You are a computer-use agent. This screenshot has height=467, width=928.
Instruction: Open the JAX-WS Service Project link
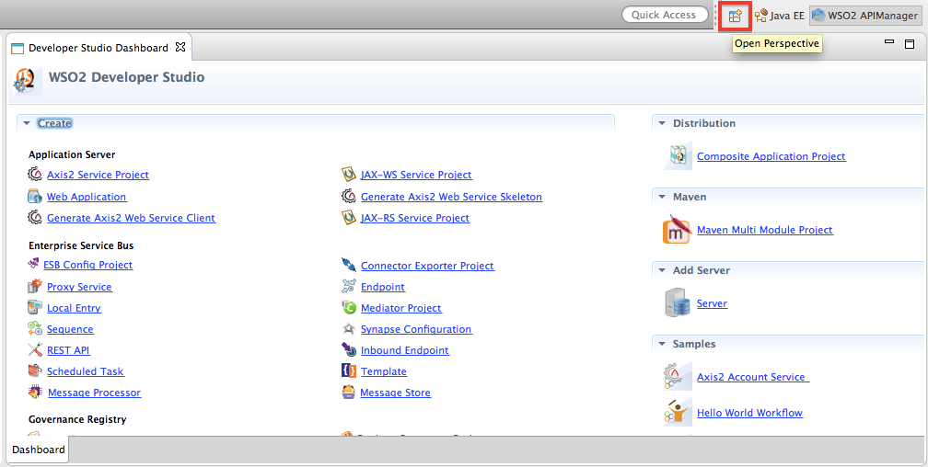point(416,175)
